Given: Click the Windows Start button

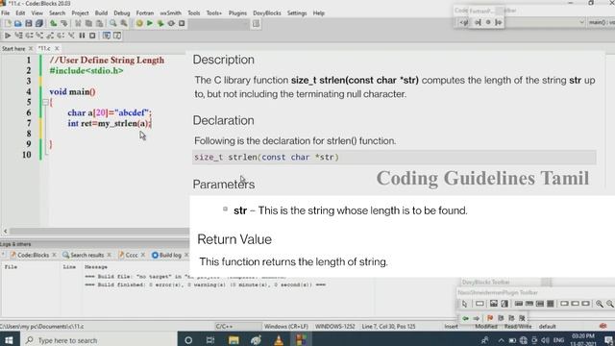Looking at the screenshot, I should coord(9,340).
